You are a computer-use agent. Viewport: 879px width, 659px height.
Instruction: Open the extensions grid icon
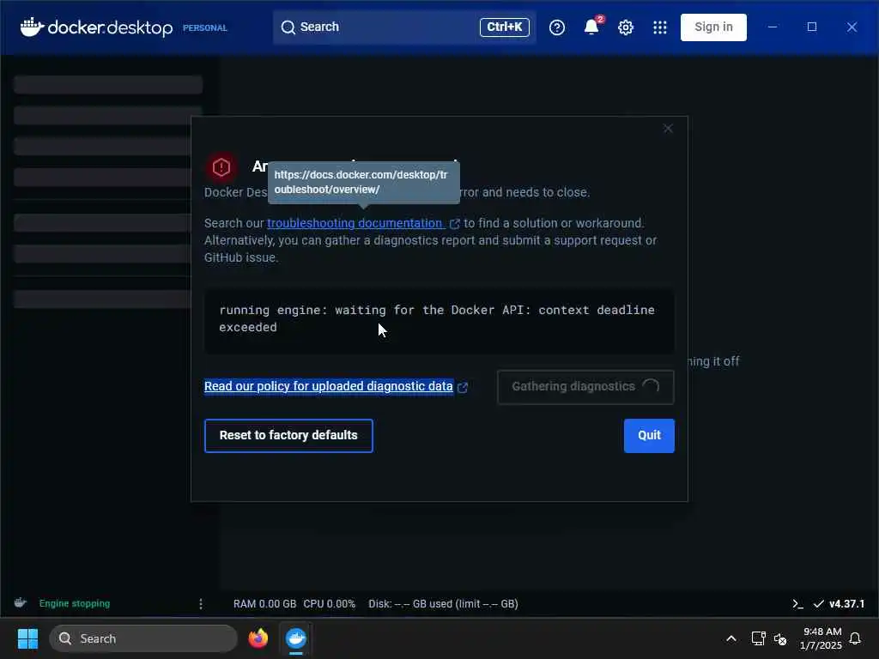660,27
